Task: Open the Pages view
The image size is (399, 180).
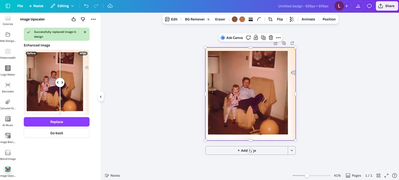Action: (353, 176)
